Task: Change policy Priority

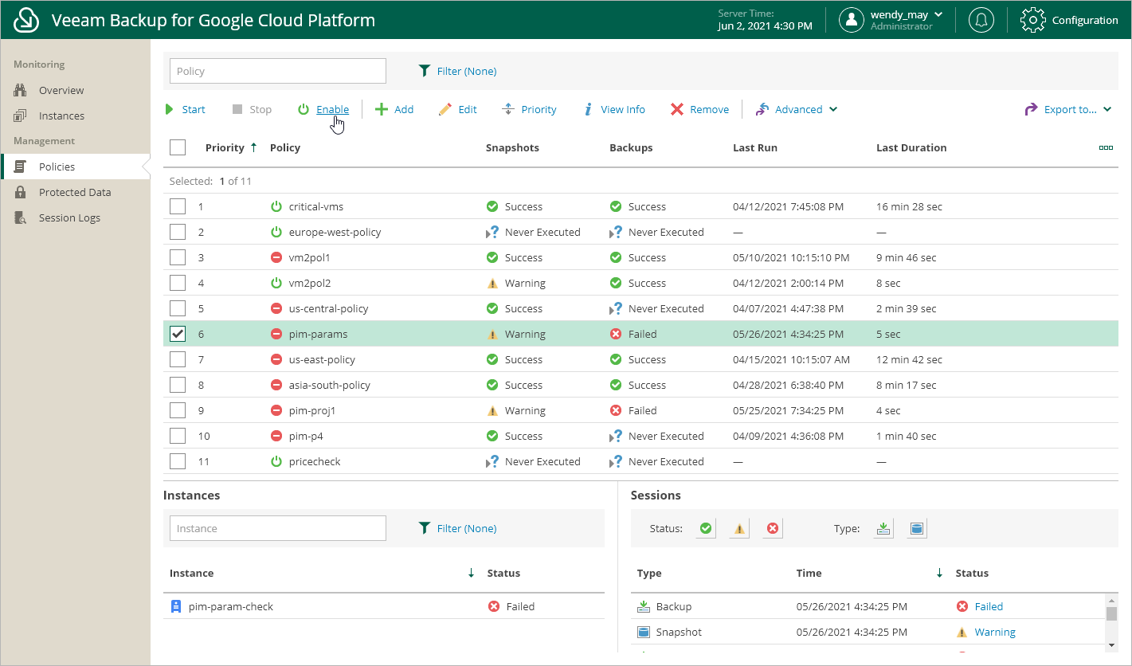Action: coord(530,109)
